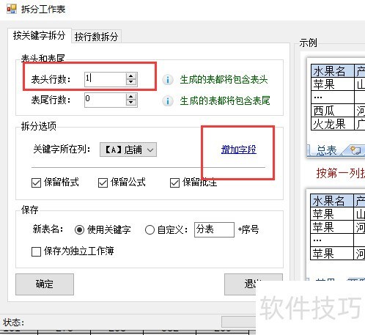Image resolution: width=365 pixels, height=335 pixels.
Task: Toggle the 保留批注 checkbox
Action: [174, 183]
